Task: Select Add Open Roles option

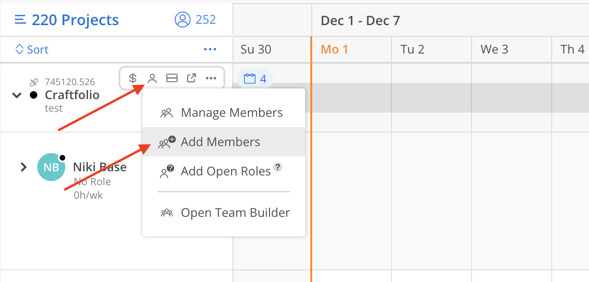Action: point(226,171)
